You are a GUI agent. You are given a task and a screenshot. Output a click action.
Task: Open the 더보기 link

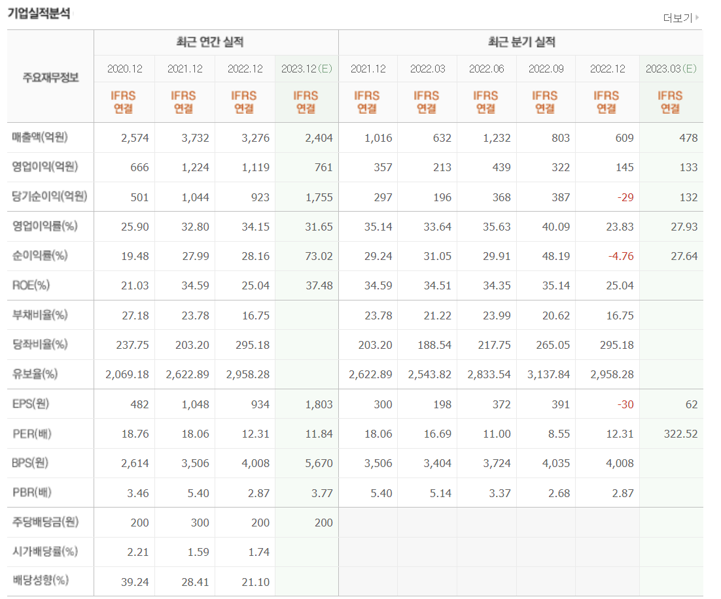(678, 18)
